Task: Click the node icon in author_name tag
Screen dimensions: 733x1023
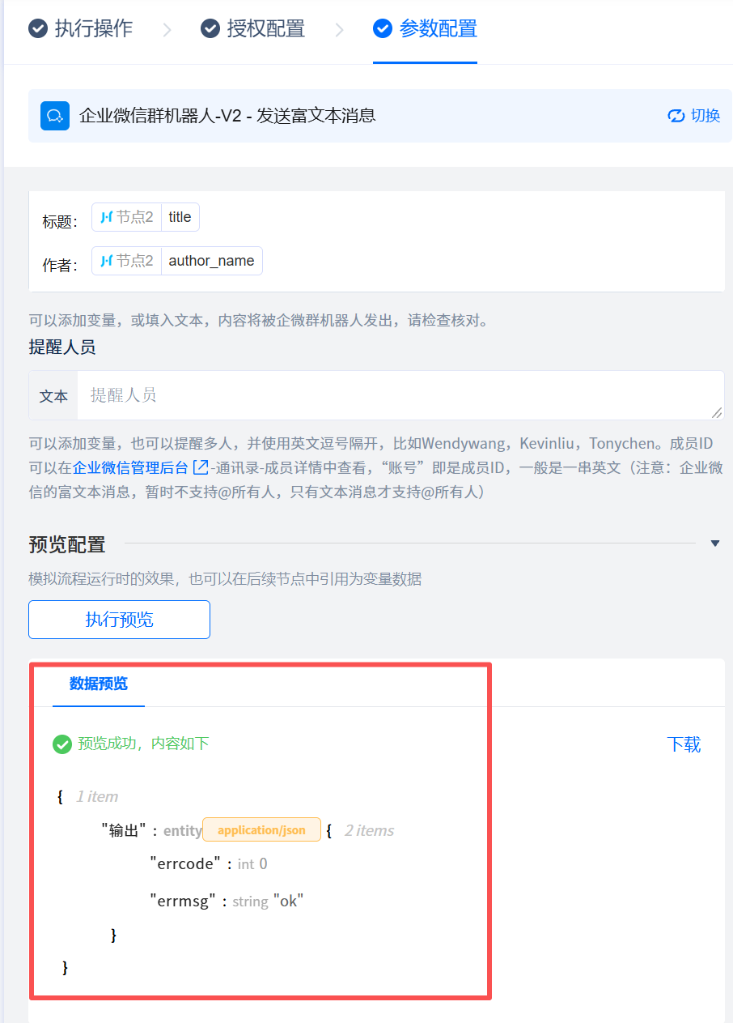Action: tap(106, 261)
